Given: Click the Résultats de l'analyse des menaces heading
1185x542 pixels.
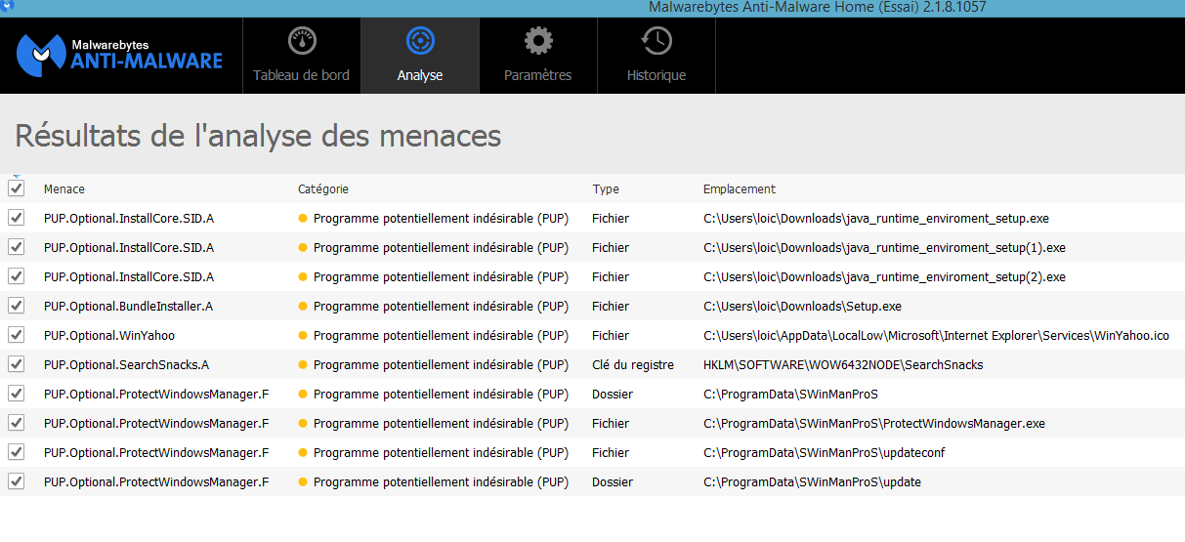Looking at the screenshot, I should [258, 135].
